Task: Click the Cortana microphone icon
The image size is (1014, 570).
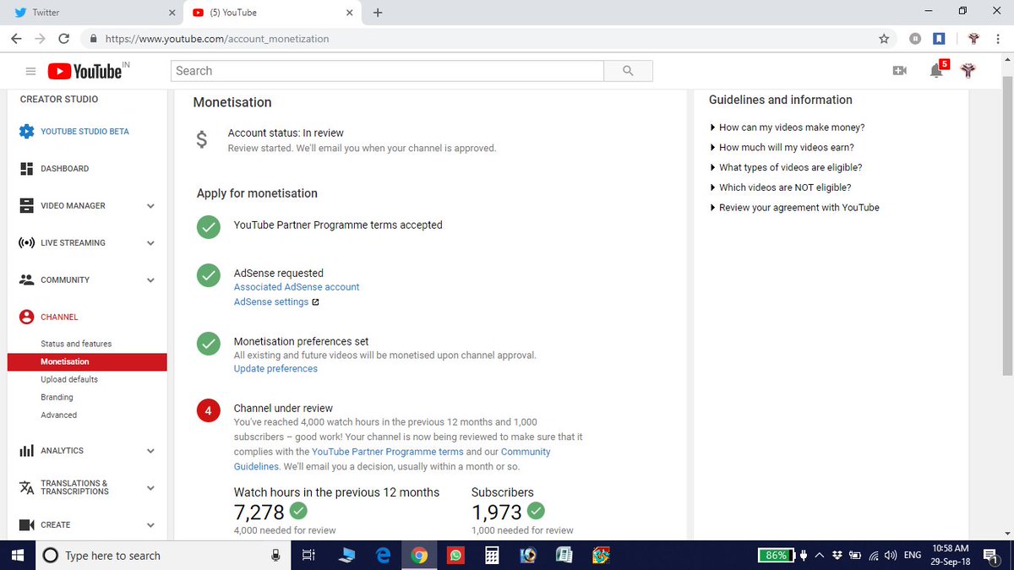Action: (x=275, y=555)
